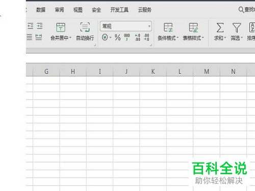255x191 pixels.
Task: Select column H header
Action: point(73,71)
